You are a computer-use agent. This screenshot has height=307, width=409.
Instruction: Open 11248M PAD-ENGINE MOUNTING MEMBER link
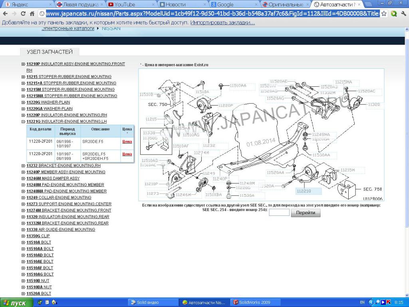[65, 185]
